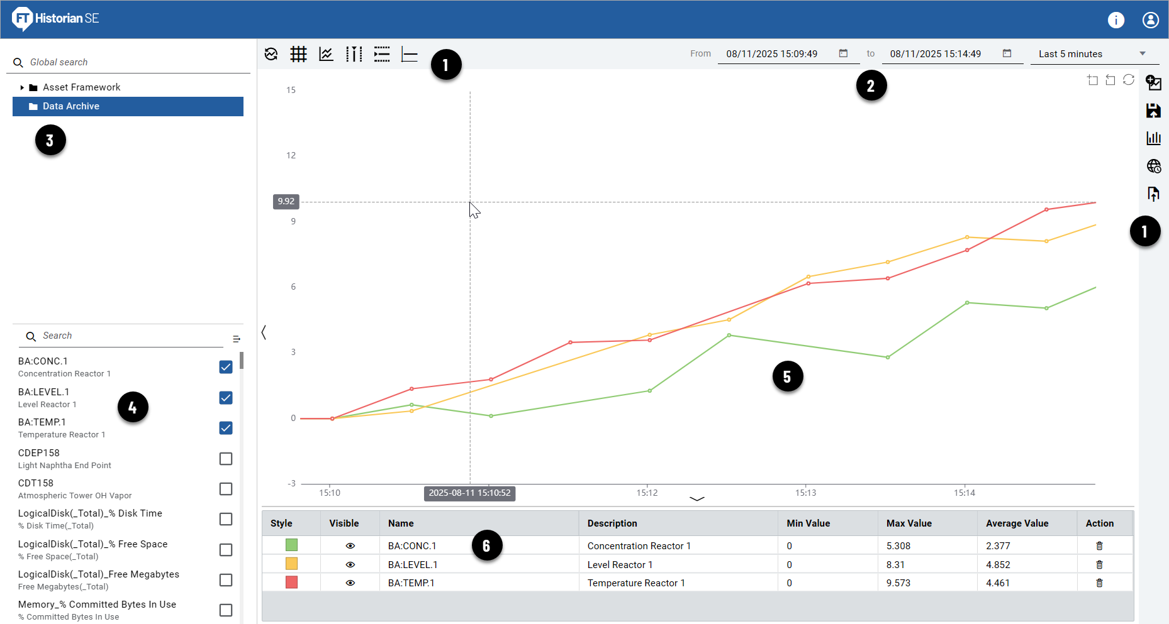Image resolution: width=1169 pixels, height=624 pixels.
Task: Toggle the chart gridlines
Action: click(x=299, y=54)
